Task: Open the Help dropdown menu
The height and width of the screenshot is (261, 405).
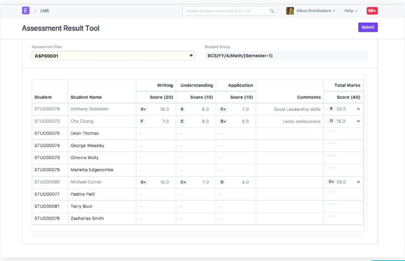Action: click(350, 11)
